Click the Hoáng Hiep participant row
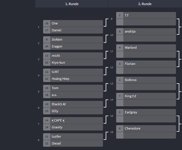The height and width of the screenshot is (150, 182). coord(73,79)
